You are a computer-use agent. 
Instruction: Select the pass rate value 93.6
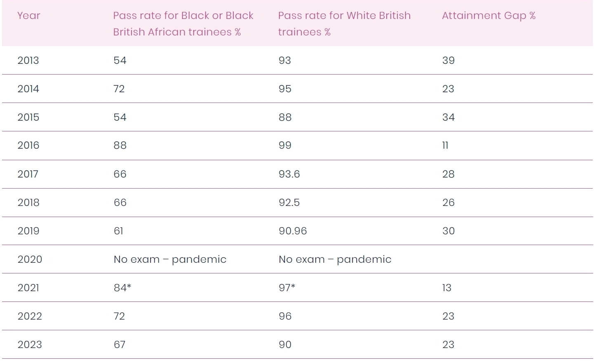tap(289, 174)
